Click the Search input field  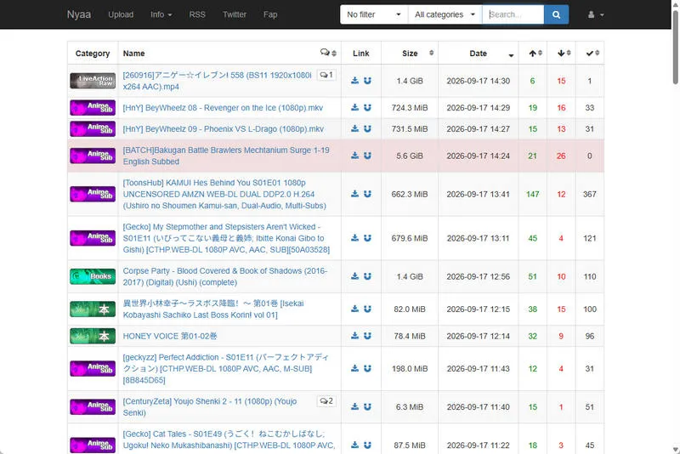coord(513,14)
